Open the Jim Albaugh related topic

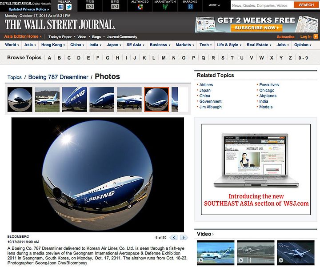tap(210, 107)
